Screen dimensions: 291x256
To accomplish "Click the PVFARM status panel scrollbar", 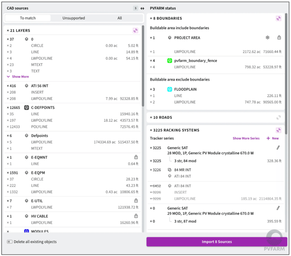I will (x=286, y=74).
